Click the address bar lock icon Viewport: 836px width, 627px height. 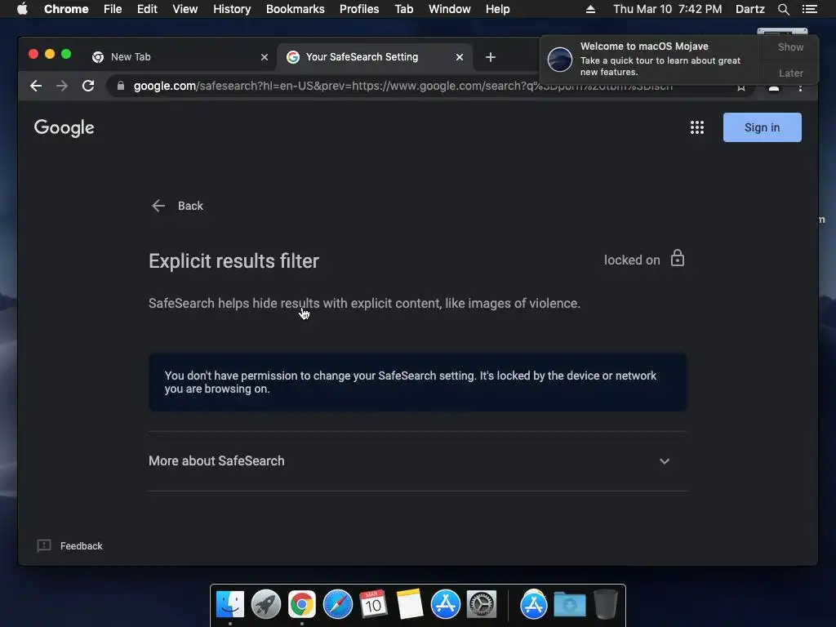pos(121,86)
